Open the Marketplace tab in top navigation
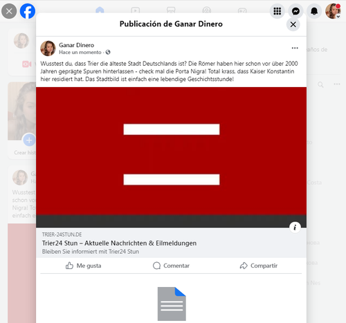 tap(171, 10)
